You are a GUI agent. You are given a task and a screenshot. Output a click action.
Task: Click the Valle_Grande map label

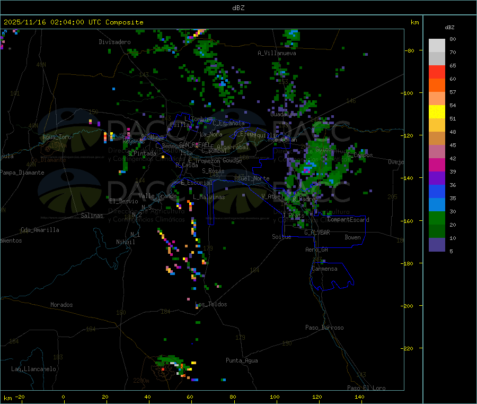point(157,196)
